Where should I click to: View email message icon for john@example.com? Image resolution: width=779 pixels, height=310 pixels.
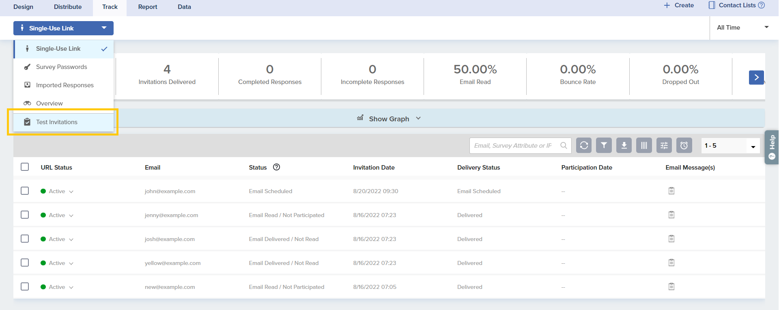pyautogui.click(x=671, y=191)
